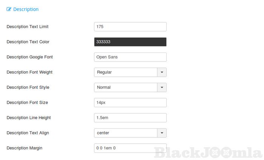The height and width of the screenshot is (160, 264).
Task: Click the Font Weight dropdown arrow
Action: (162, 72)
